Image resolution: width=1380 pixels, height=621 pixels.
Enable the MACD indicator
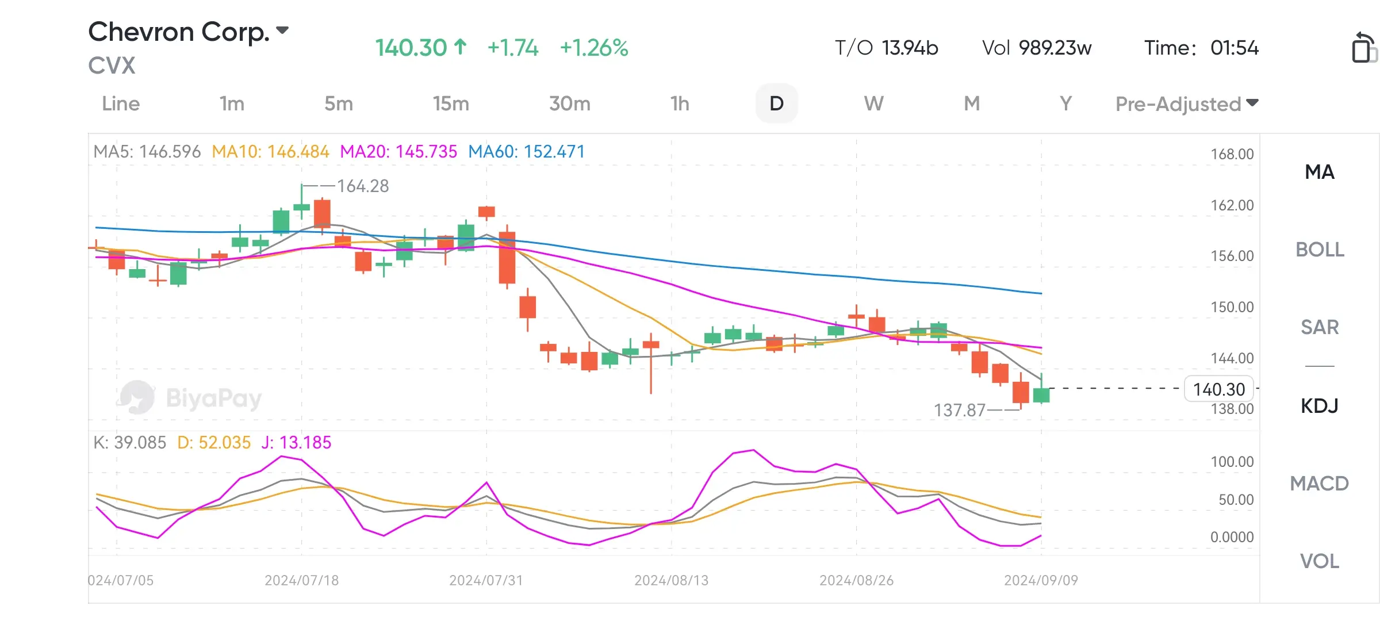pyautogui.click(x=1320, y=484)
